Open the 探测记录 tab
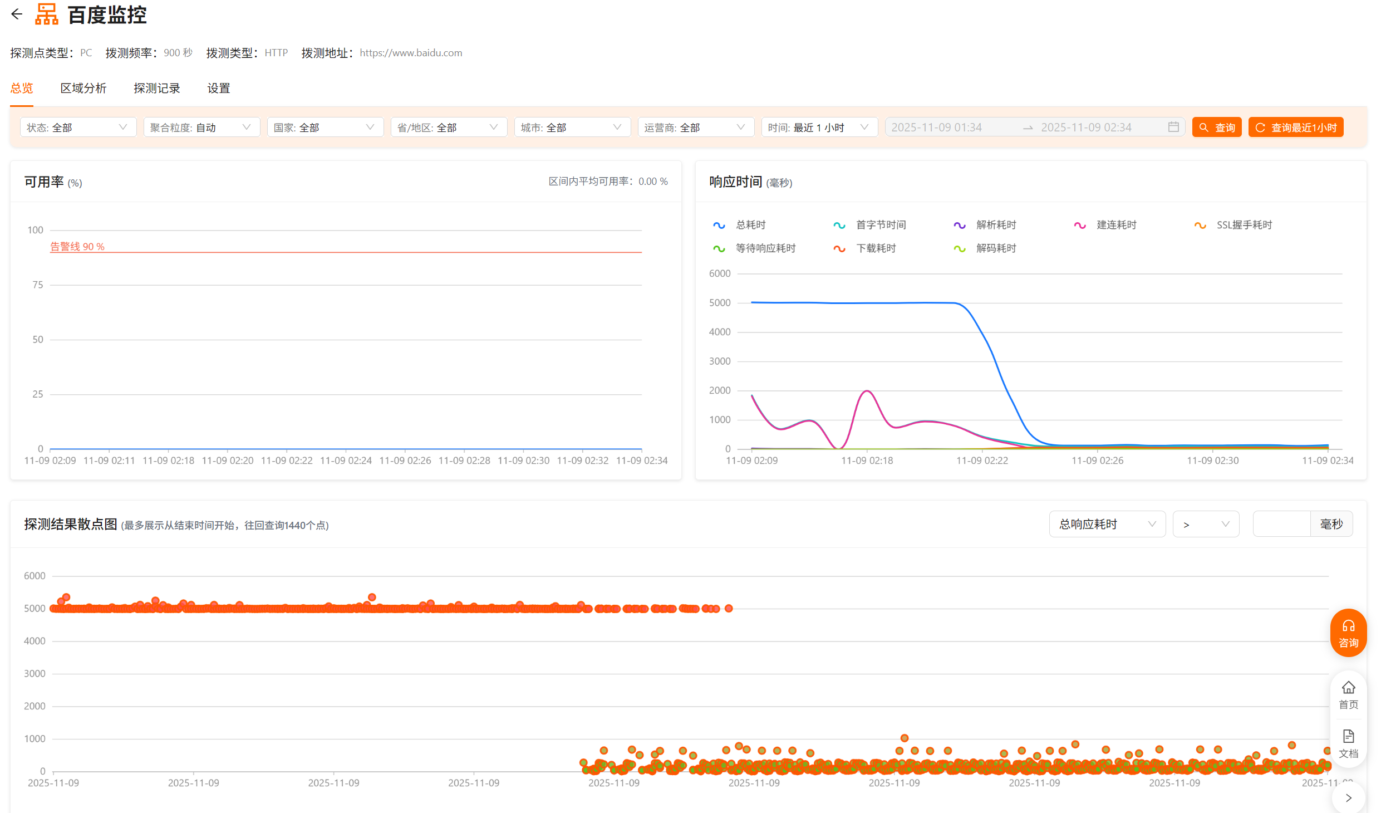The height and width of the screenshot is (813, 1381). [157, 89]
